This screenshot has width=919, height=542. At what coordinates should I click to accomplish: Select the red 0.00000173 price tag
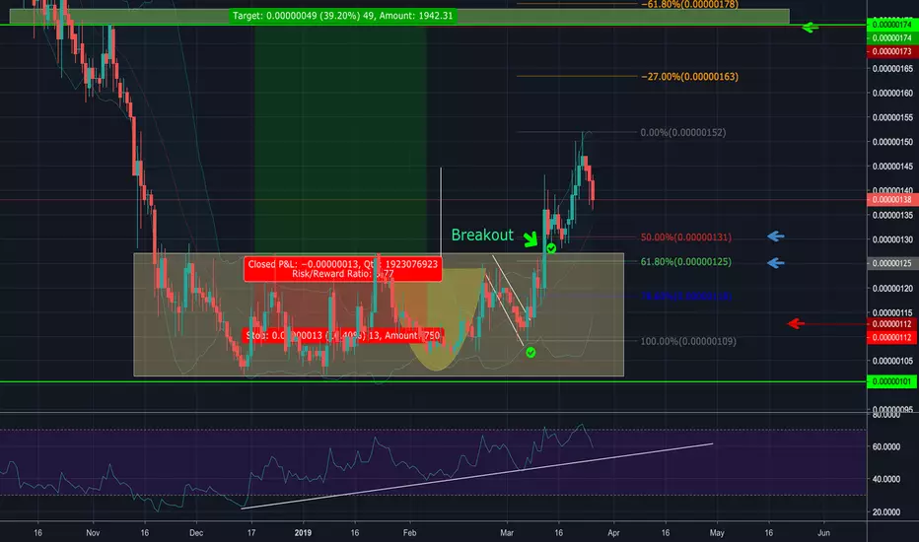pyautogui.click(x=891, y=51)
